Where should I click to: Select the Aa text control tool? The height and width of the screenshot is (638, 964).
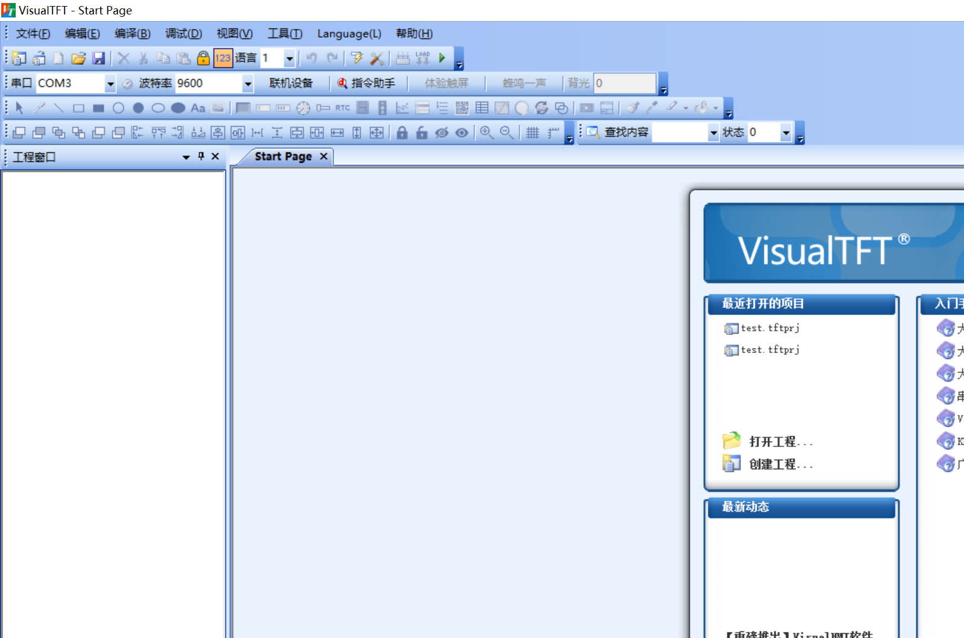click(198, 108)
